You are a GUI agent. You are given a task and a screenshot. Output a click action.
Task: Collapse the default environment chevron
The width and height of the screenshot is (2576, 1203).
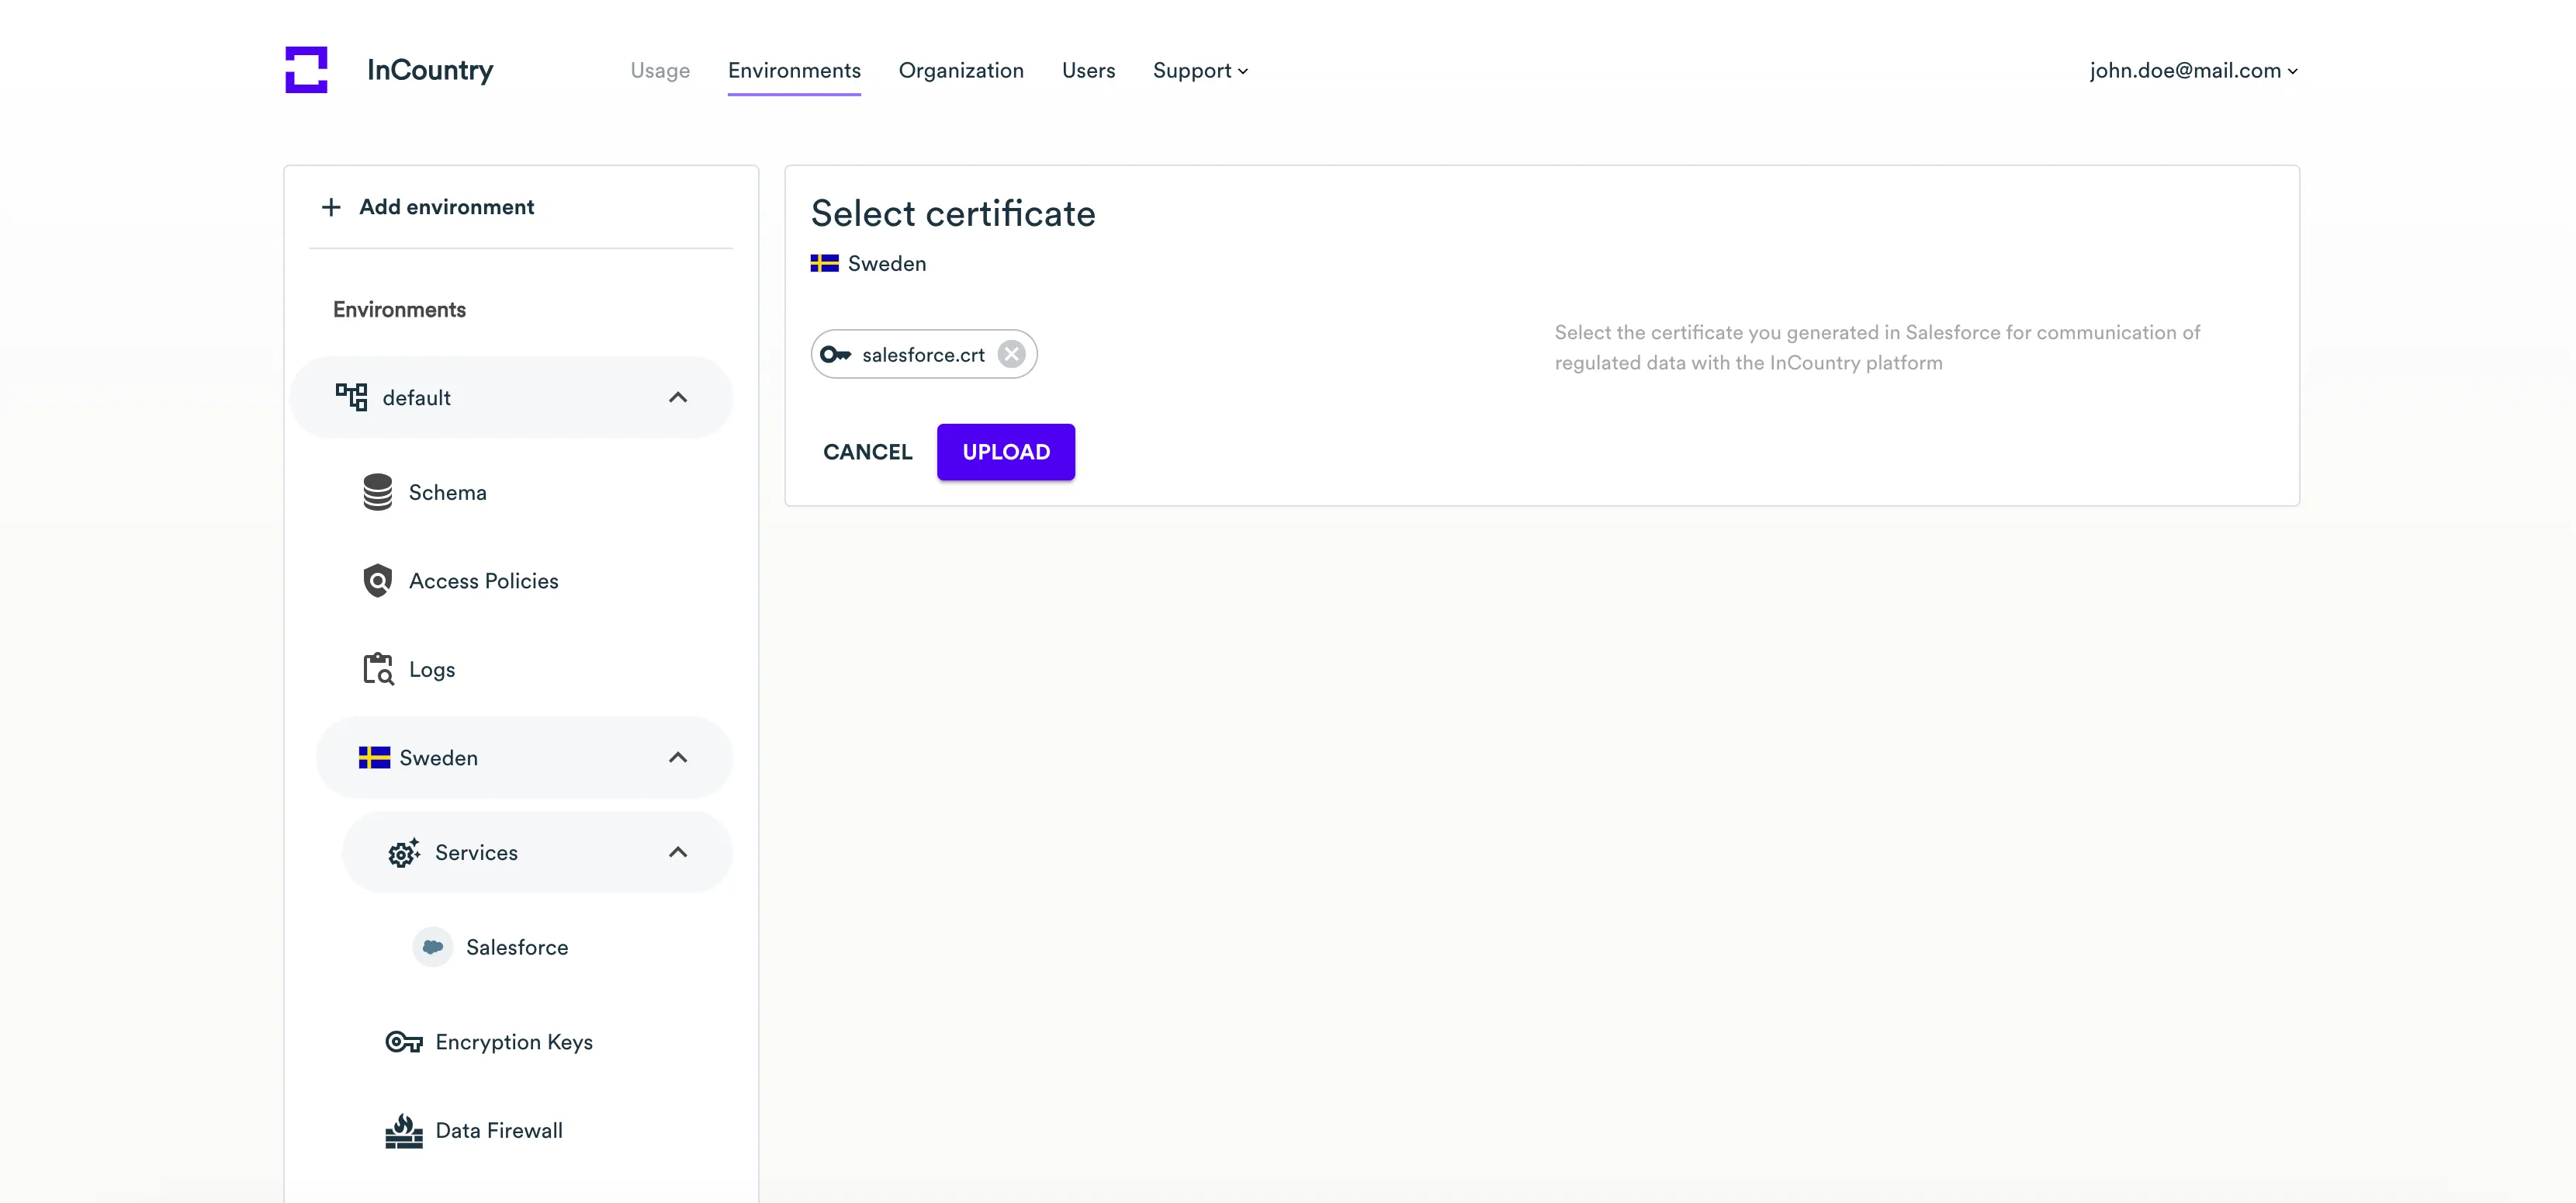click(678, 398)
